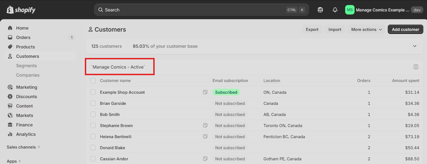The height and width of the screenshot is (164, 427).
Task: View note icon for Stephanie Brown
Action: click(x=205, y=125)
